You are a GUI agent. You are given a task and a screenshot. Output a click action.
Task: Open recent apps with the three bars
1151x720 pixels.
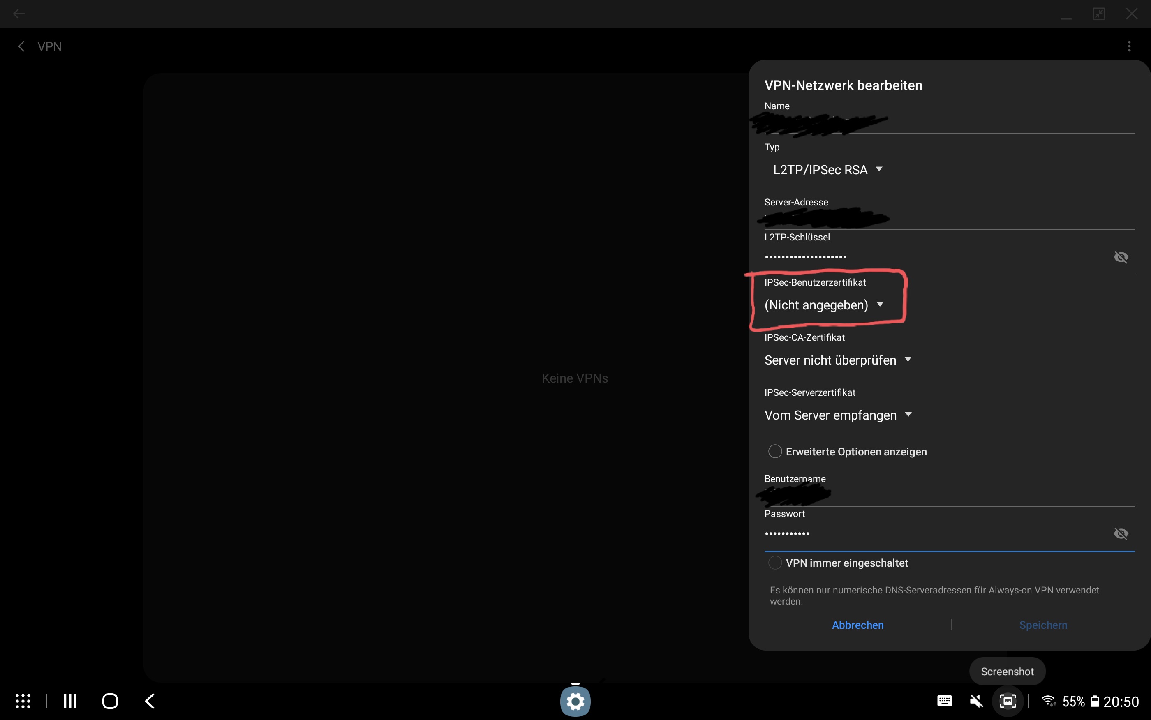(x=70, y=701)
